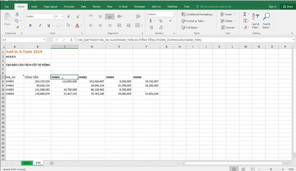Image resolution: width=296 pixels, height=171 pixels.
Task: Click the Share button
Action: click(x=288, y=6)
